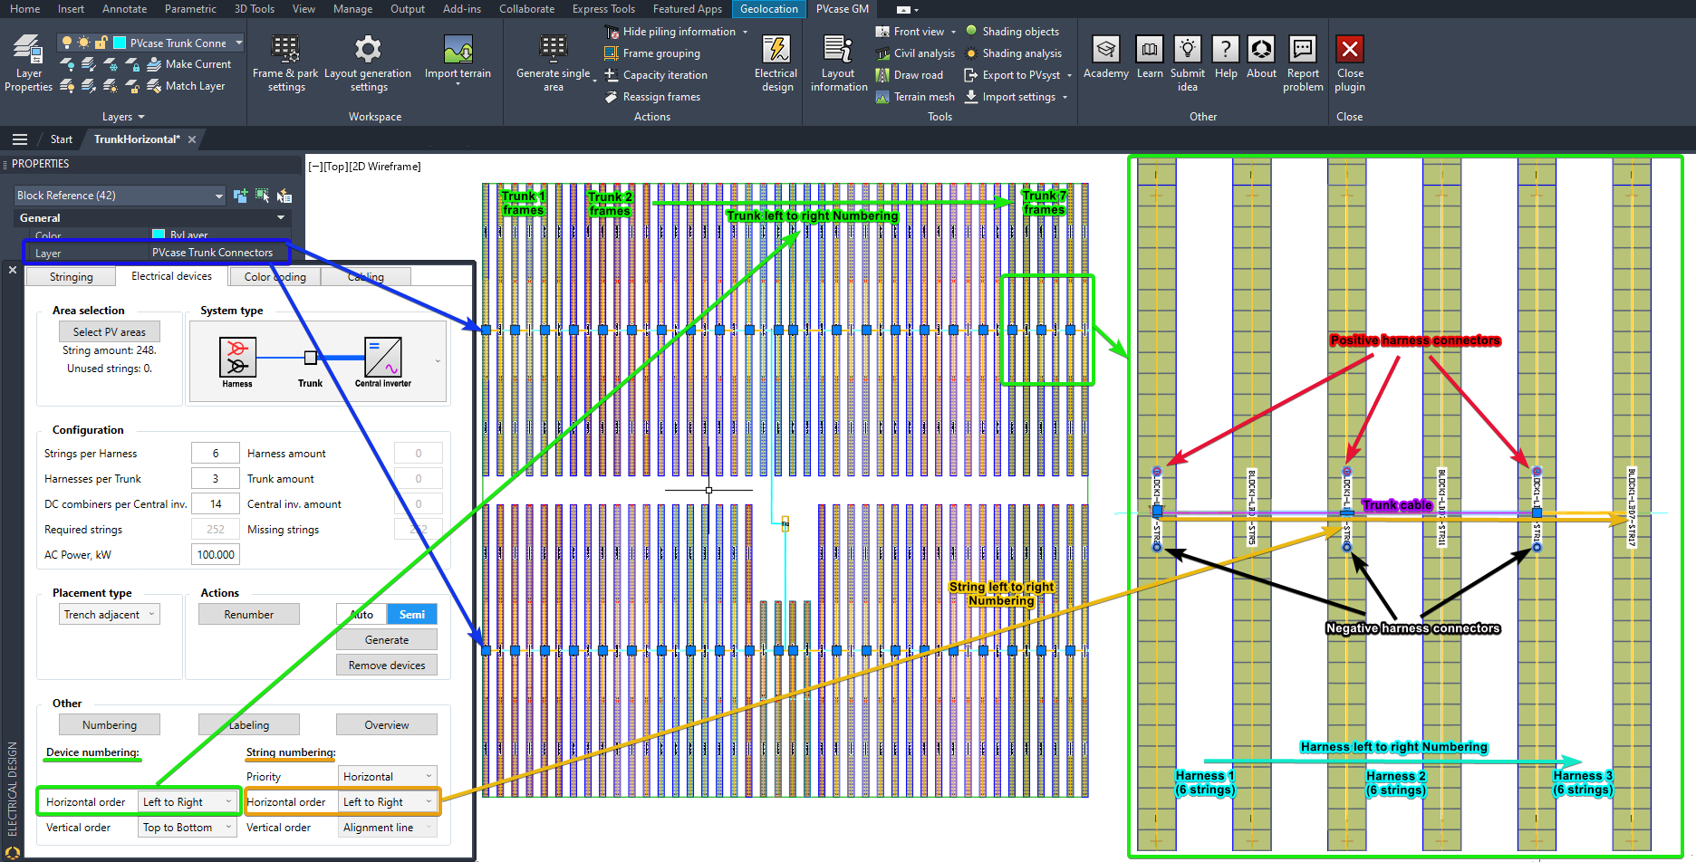The height and width of the screenshot is (862, 1696).
Task: Open Layer Properties manager
Action: 28,63
